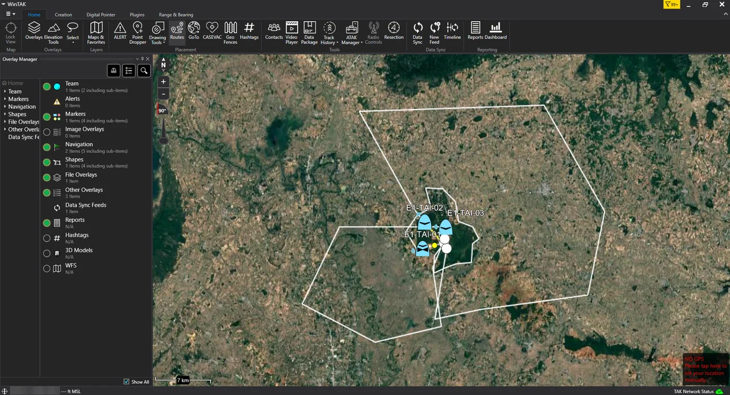Screen dimensions: 730x395
Task: Toggle visibility of Team overlay
Action: (47, 87)
